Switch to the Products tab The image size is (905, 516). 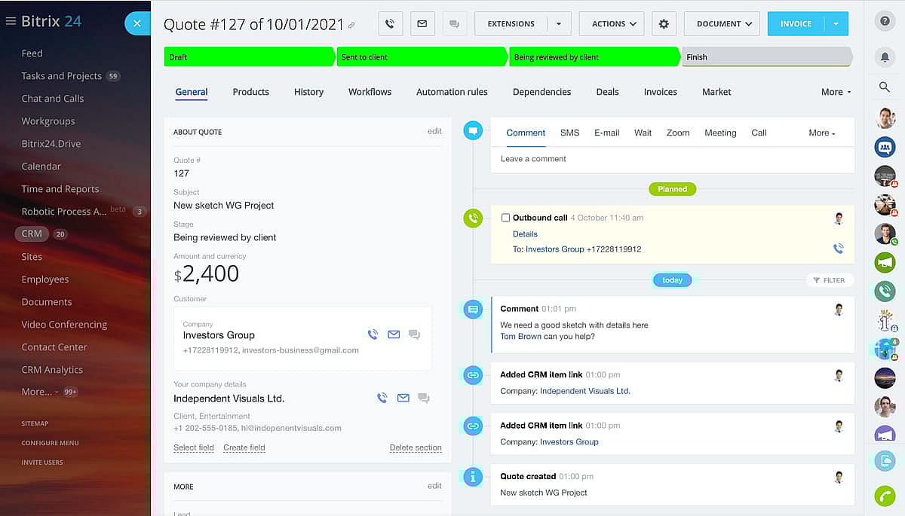pos(251,92)
